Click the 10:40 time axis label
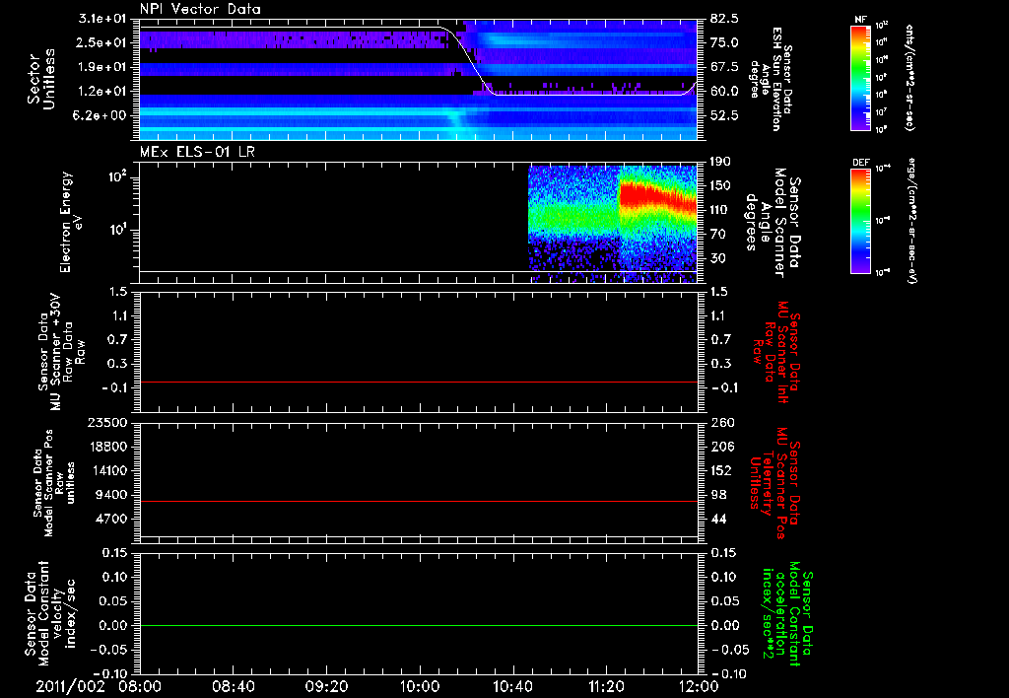The height and width of the screenshot is (698, 1009). coord(512,684)
